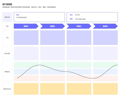The width and height of the screenshot is (120, 97).
Task: Select the 行为 cell under 阶段1
Action: (26, 38)
